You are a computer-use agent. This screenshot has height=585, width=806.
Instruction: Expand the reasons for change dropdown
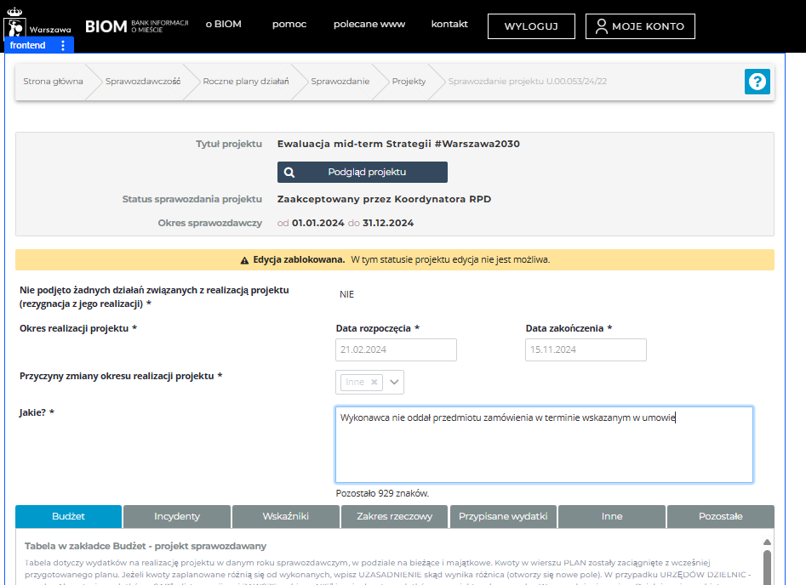(x=394, y=383)
